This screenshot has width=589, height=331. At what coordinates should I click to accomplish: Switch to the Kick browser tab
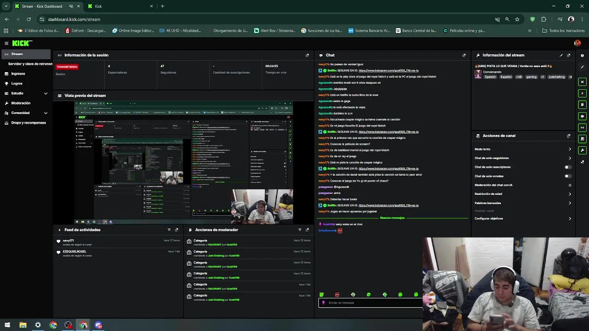(121, 6)
